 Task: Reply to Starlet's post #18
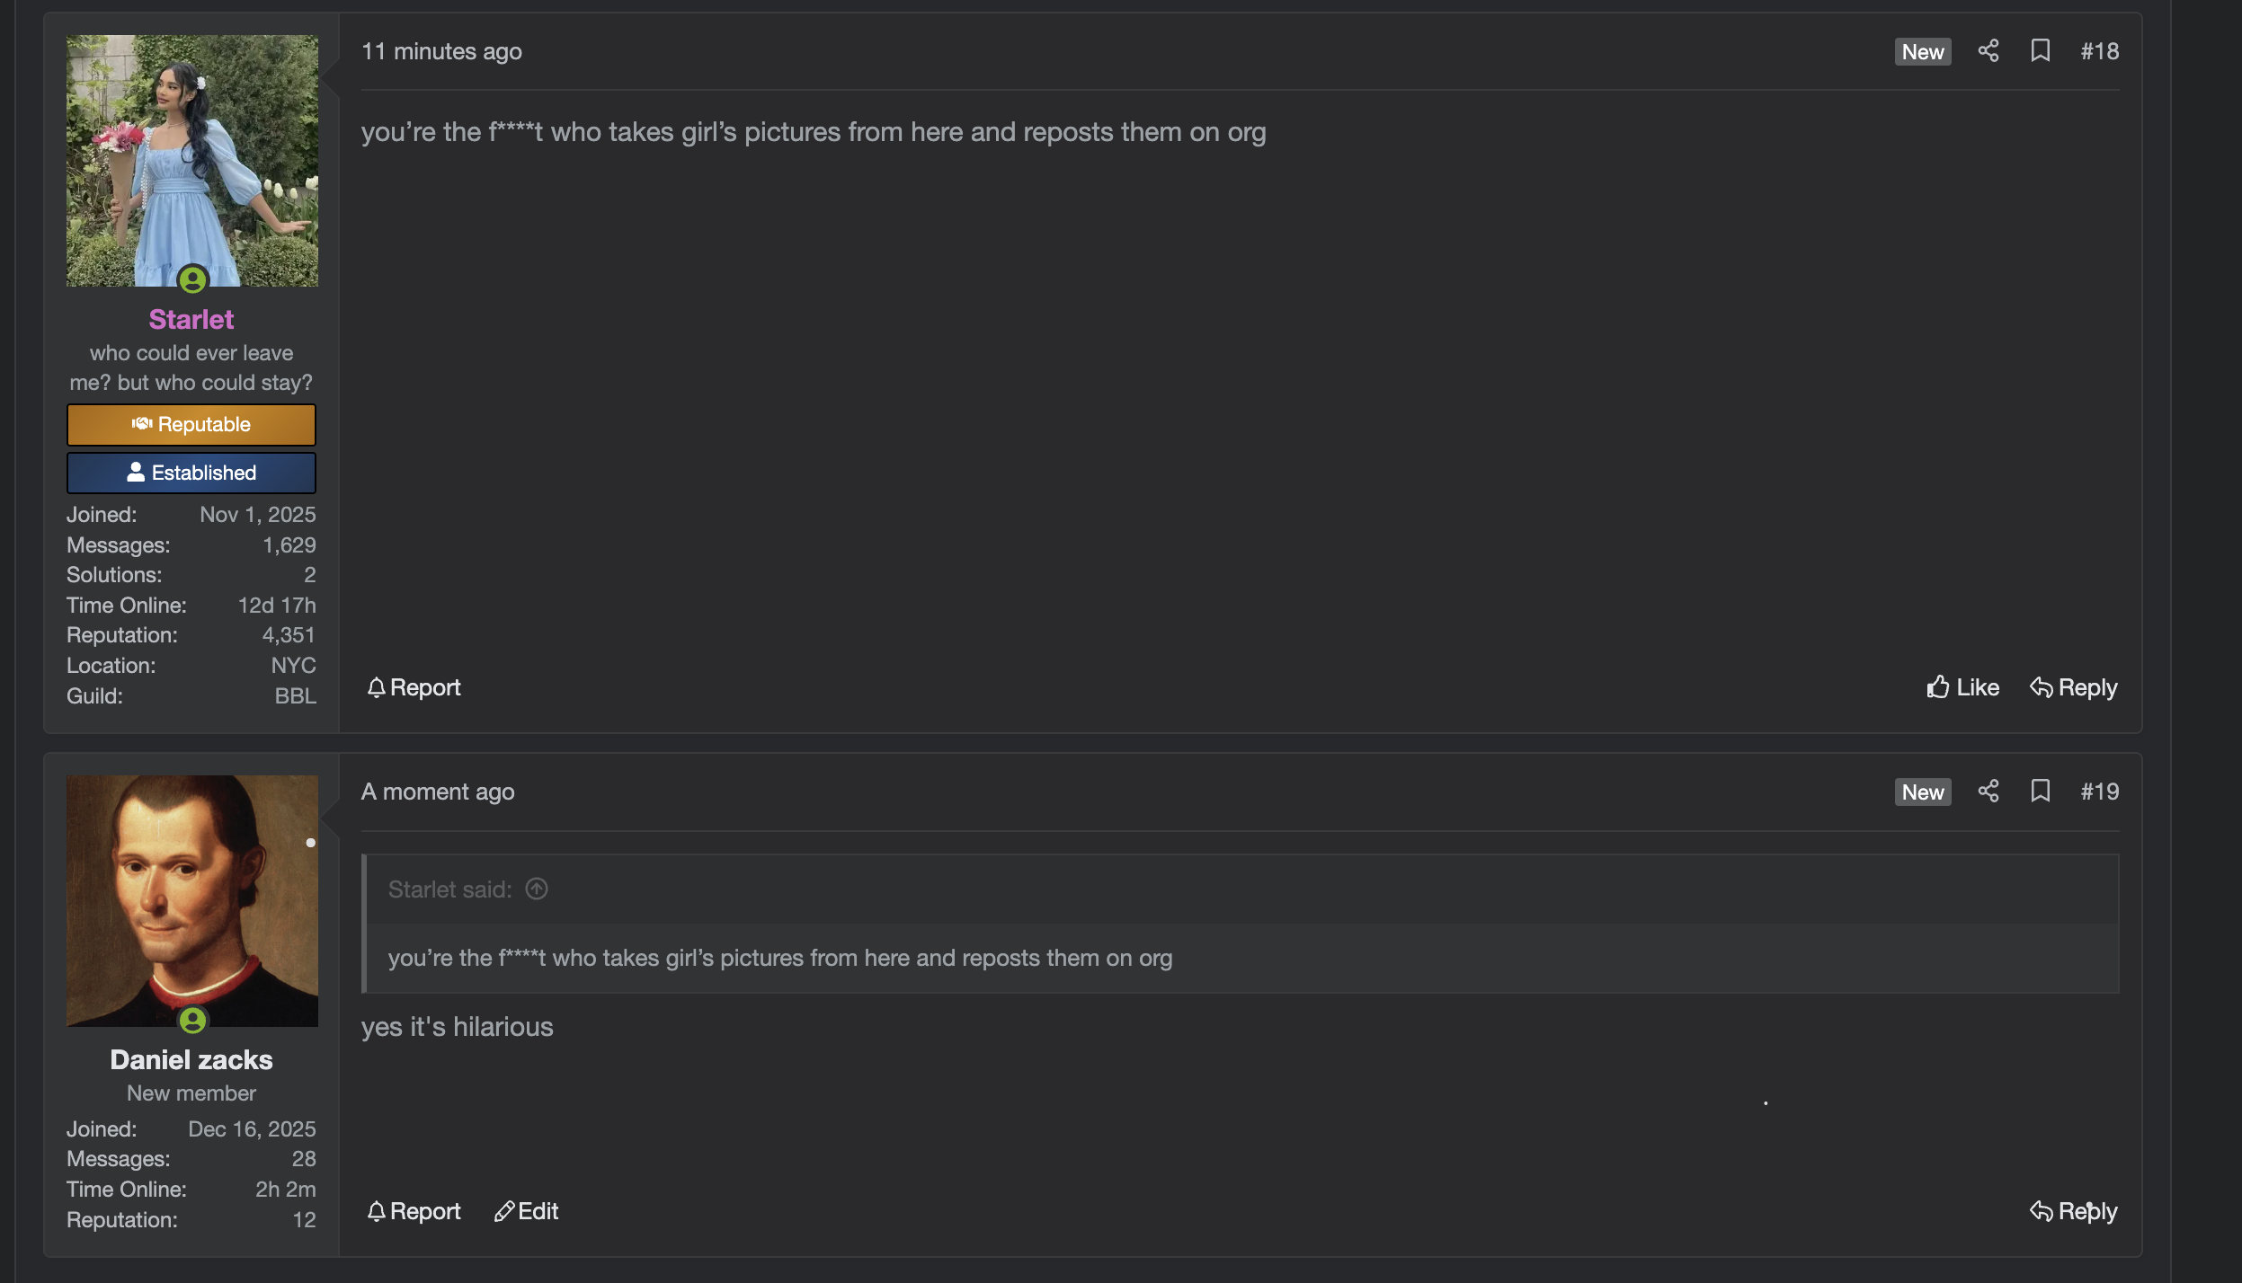(x=2073, y=687)
